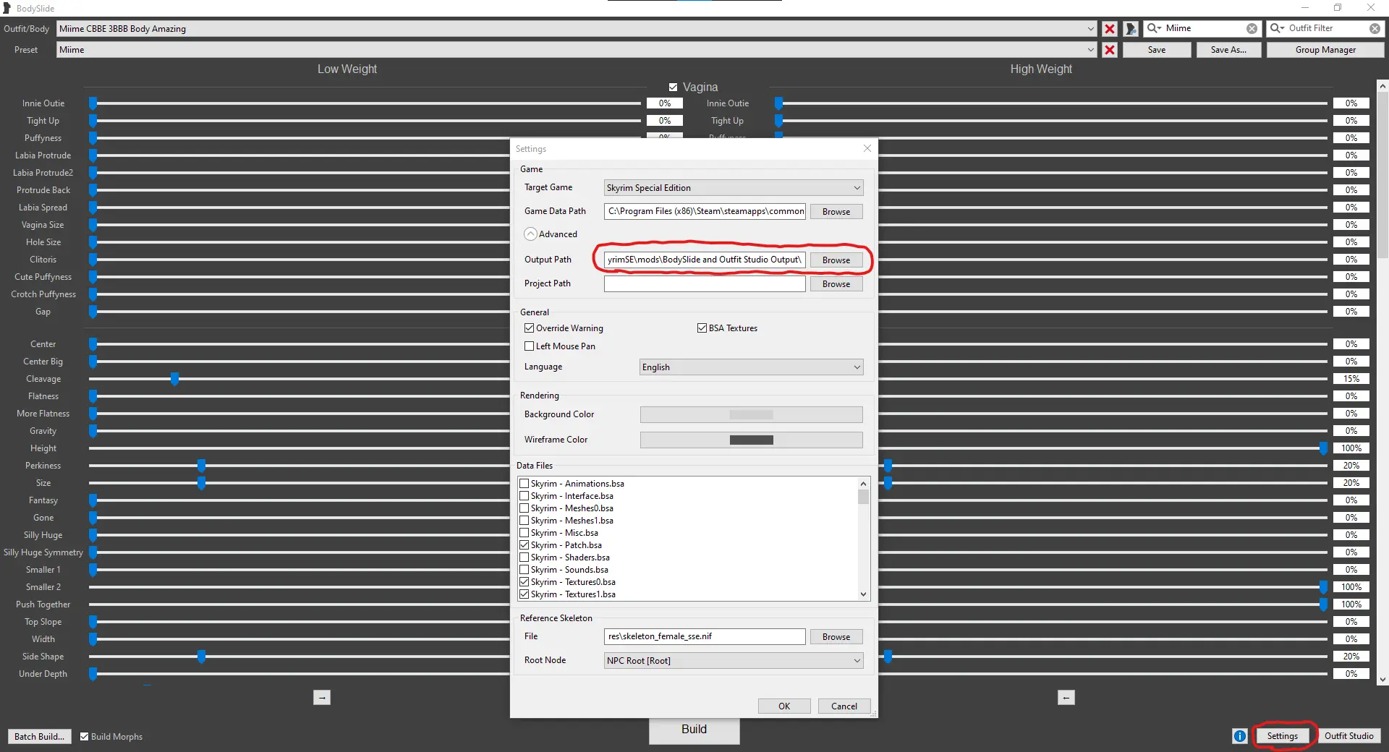
Task: Disable the Override Warning checkbox
Action: (x=529, y=328)
